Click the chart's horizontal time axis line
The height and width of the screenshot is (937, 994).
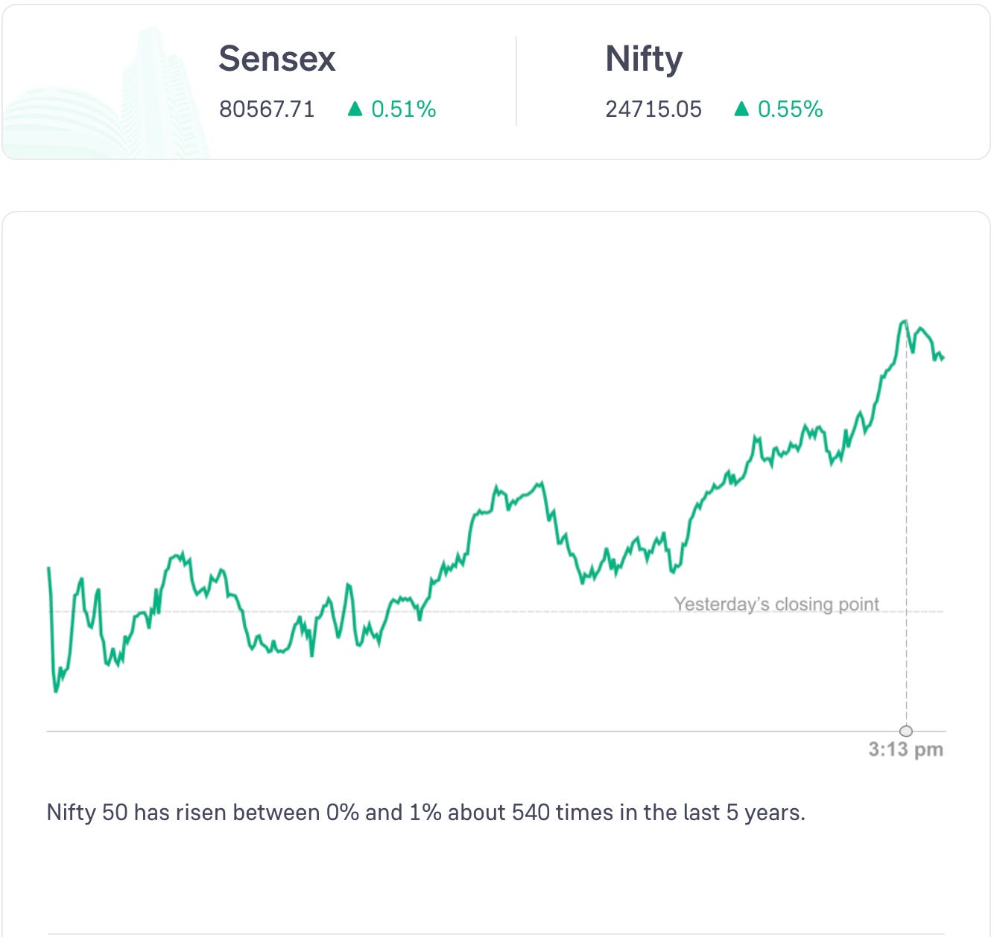tap(447, 731)
